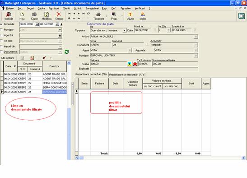This screenshot has height=178, width=247.
Task: Go to the first record
Action: (x=69, y=14)
